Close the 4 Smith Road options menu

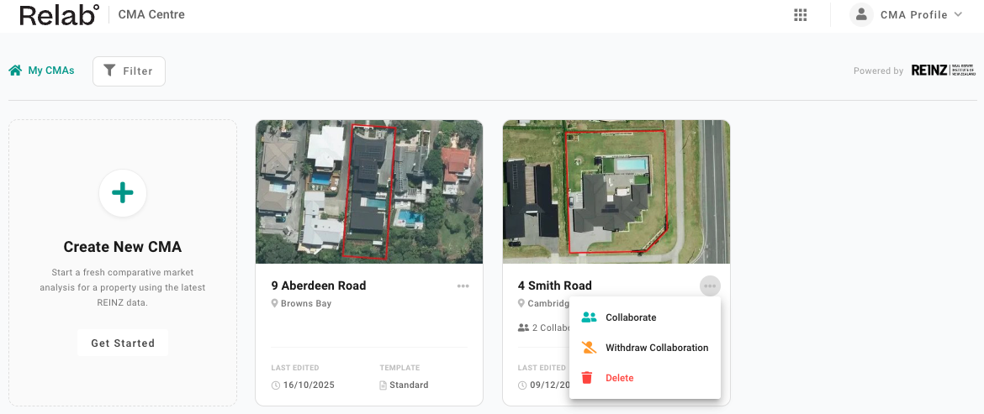pos(710,286)
